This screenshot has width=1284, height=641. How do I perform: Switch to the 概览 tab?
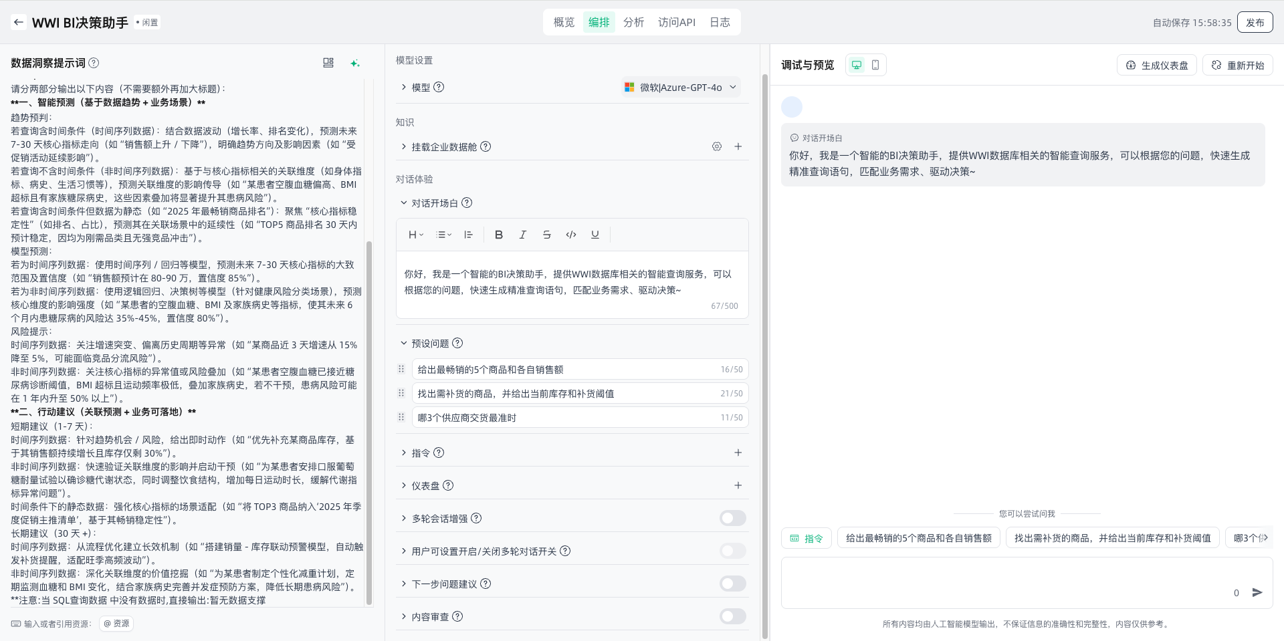[564, 22]
